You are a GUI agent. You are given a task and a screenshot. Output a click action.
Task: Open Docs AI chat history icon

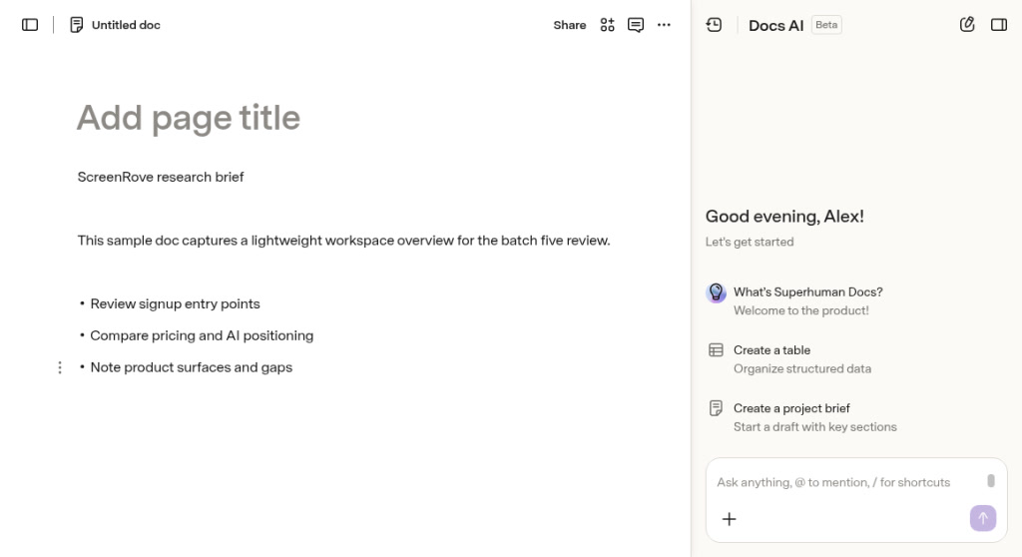pos(714,25)
